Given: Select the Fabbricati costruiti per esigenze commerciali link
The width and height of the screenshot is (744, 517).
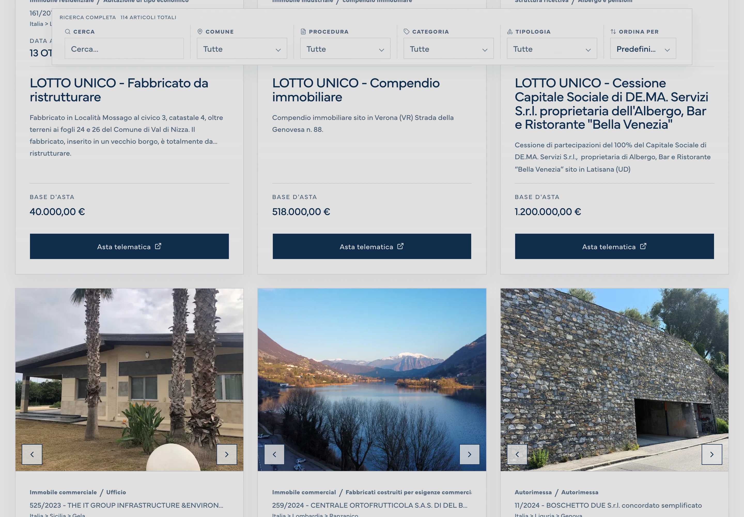Looking at the screenshot, I should 409,492.
